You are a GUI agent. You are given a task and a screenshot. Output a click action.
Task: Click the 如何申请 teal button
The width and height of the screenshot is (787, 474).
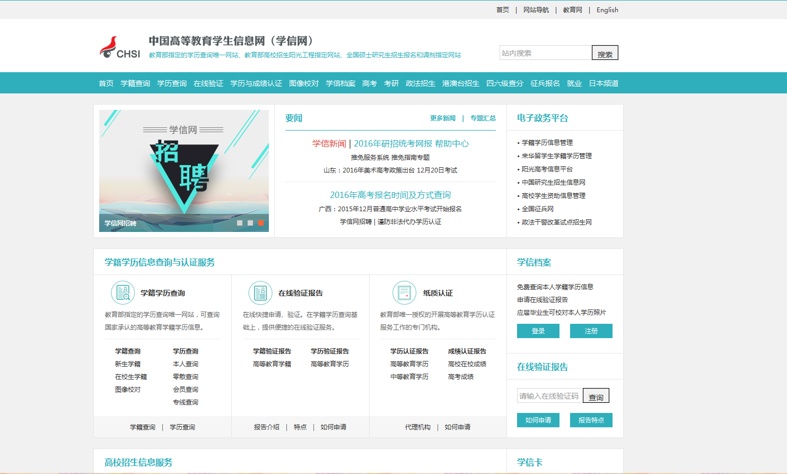[x=538, y=420]
